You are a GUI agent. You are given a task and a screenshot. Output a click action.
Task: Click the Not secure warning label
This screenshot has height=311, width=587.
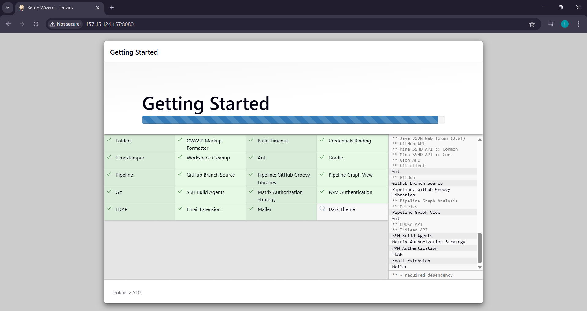64,24
